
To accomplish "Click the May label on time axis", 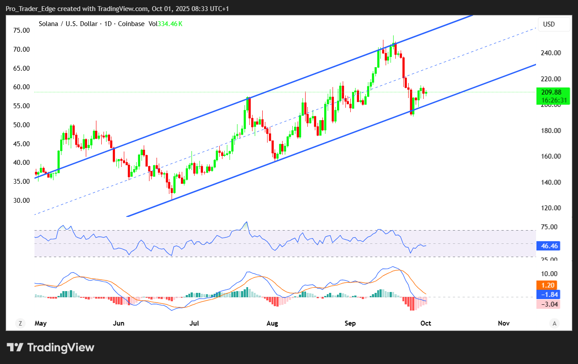I will (x=40, y=323).
